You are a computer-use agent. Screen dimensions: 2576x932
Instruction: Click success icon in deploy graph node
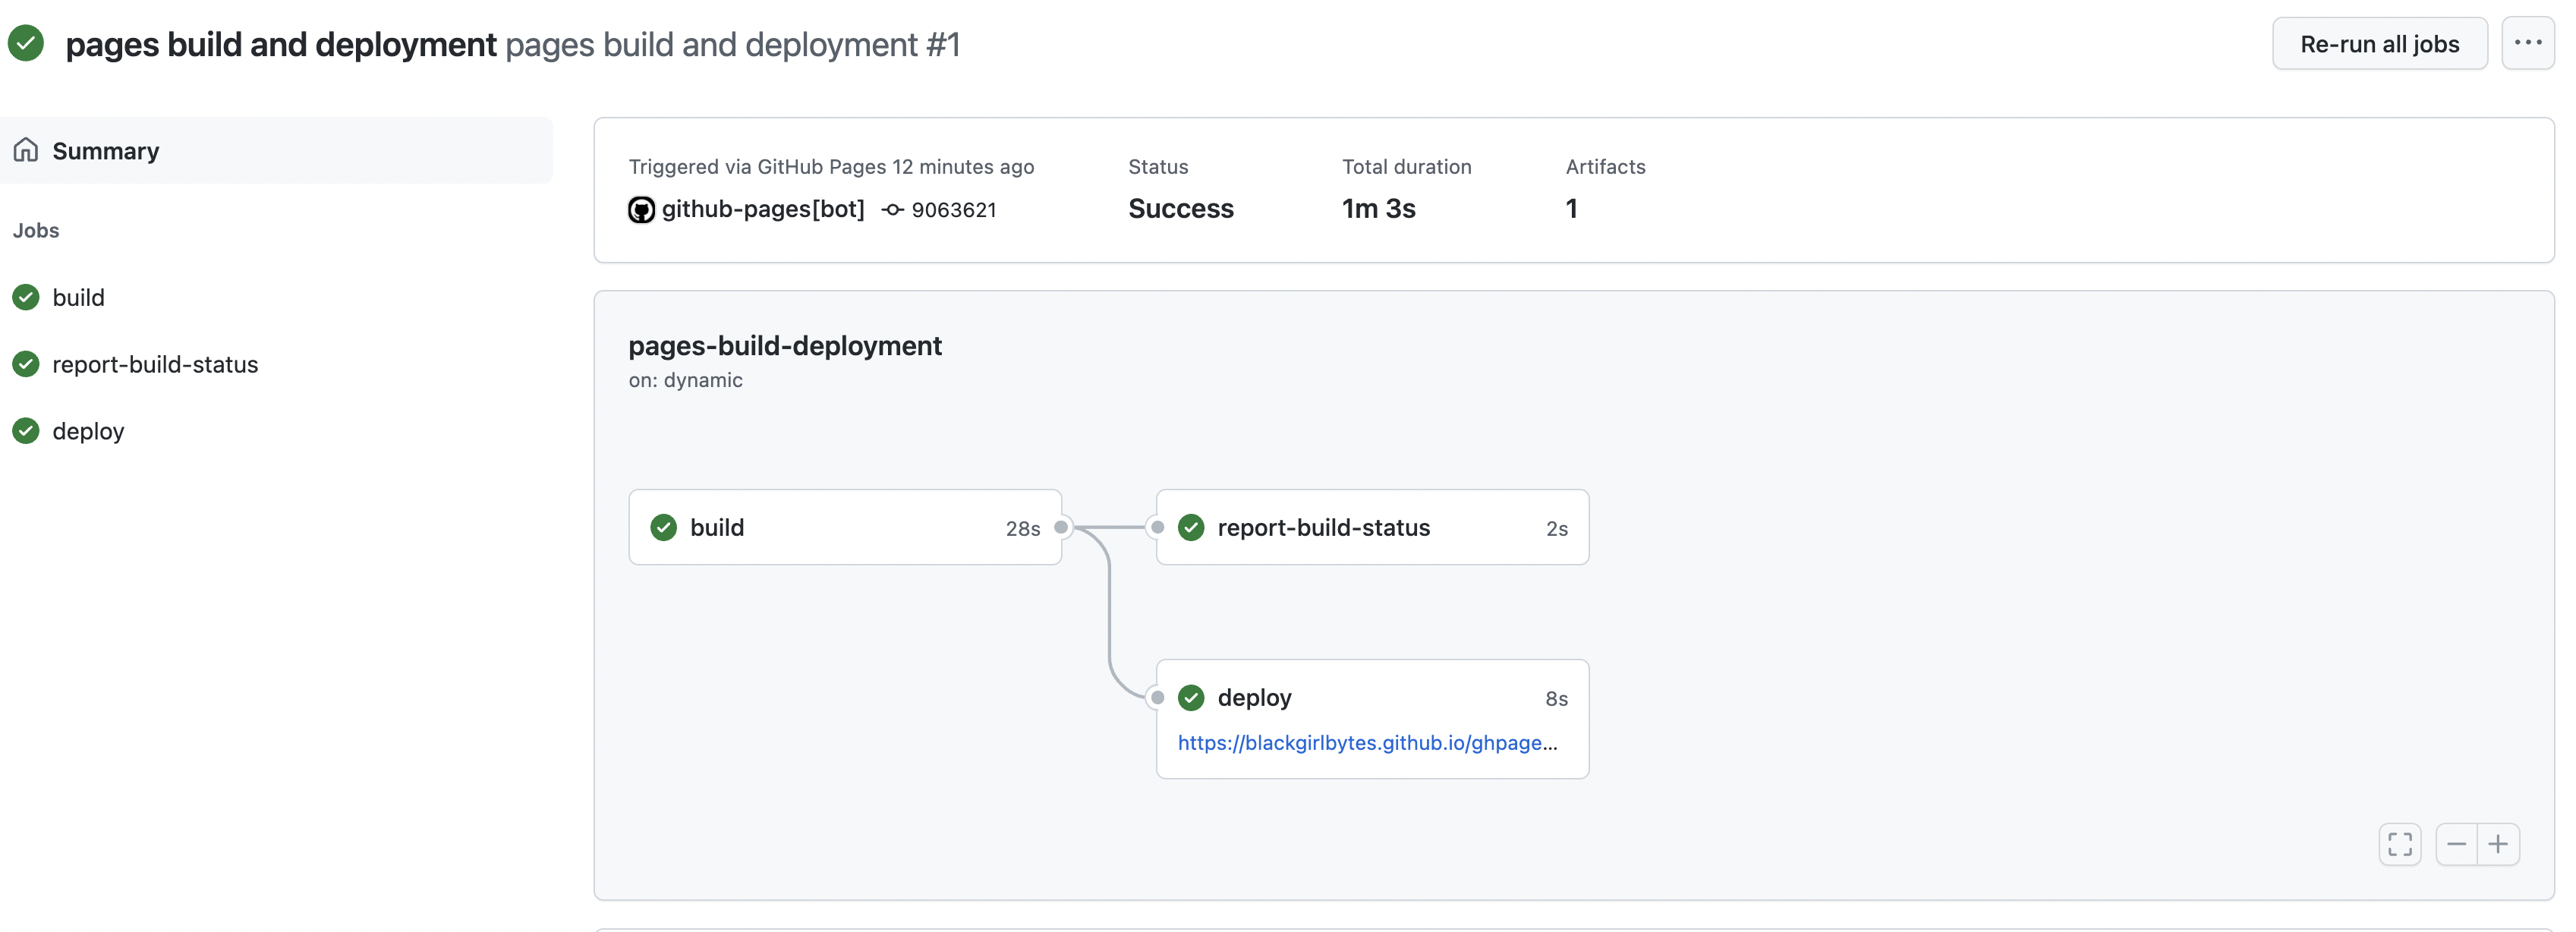[x=1191, y=697]
